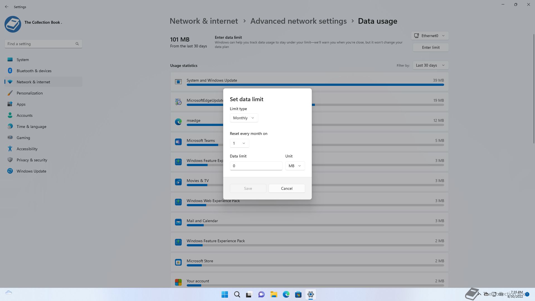The width and height of the screenshot is (535, 301).
Task: Click the Settings gear in taskbar
Action: 310,294
